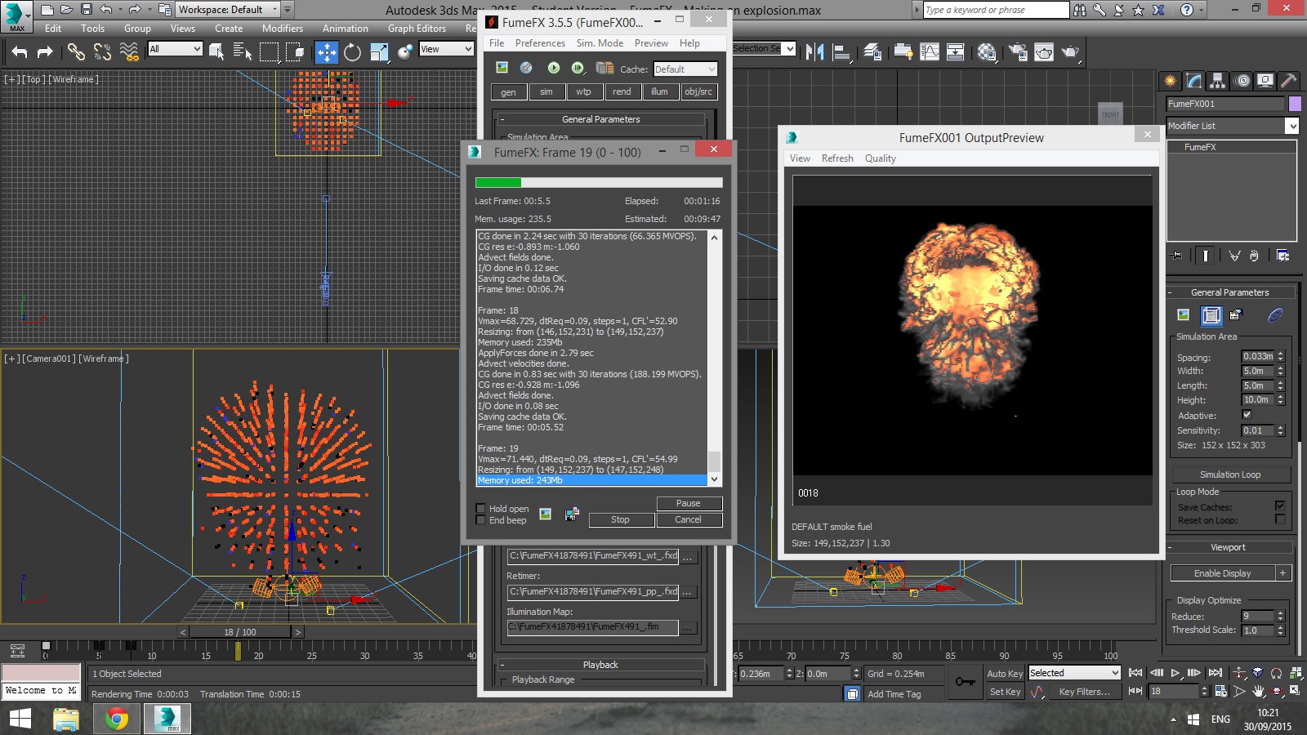Open the Motion command panel tab

tap(1242, 80)
